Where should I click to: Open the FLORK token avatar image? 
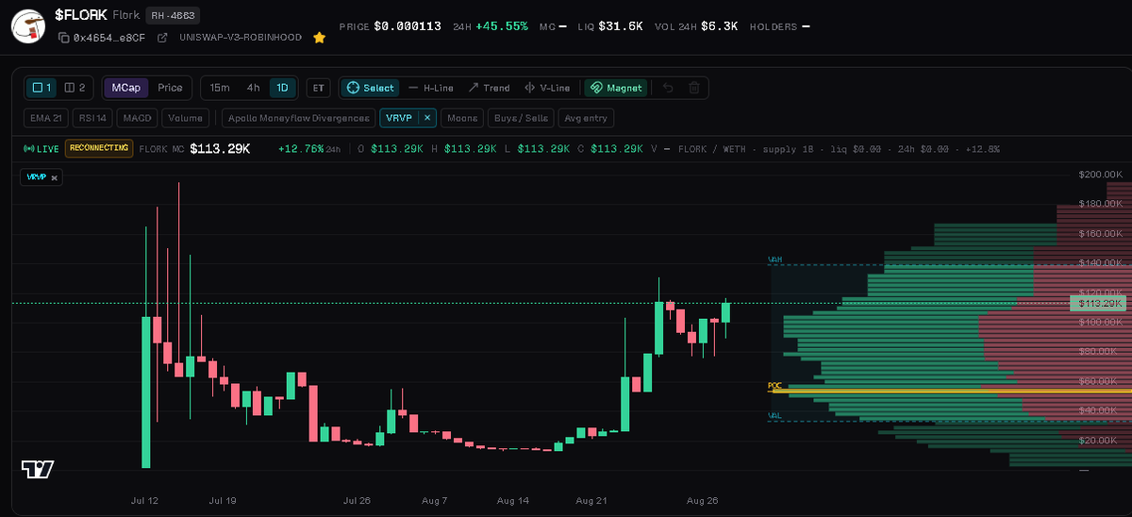tap(29, 25)
